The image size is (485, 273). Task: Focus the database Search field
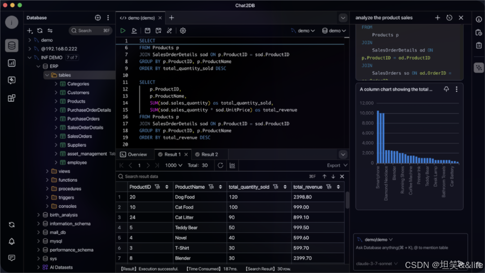tap(90, 30)
